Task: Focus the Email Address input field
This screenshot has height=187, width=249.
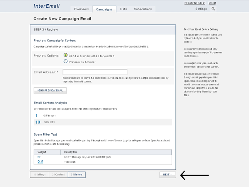Action: point(95,72)
